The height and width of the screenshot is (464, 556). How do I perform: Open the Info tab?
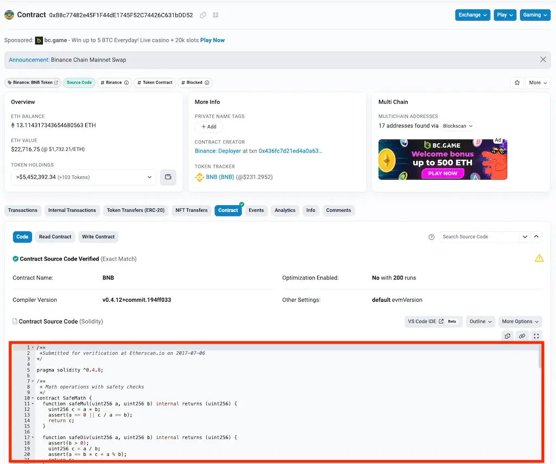click(x=311, y=210)
